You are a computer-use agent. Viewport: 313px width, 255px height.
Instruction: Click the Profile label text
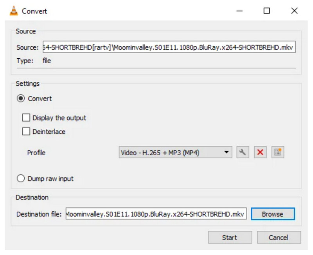(x=36, y=153)
